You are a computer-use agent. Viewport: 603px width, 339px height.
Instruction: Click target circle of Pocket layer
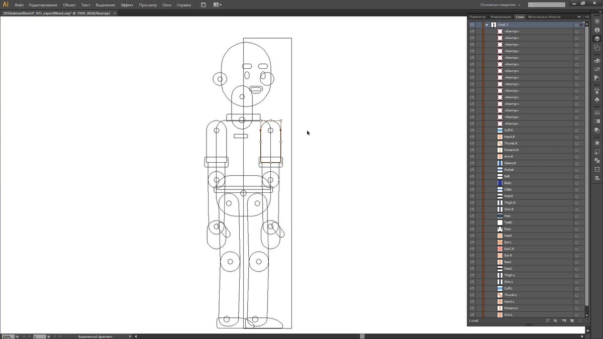576,170
